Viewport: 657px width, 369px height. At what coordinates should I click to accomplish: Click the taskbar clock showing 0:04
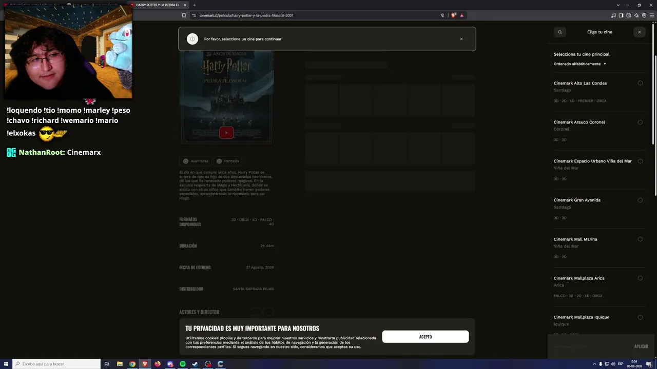coord(634,364)
